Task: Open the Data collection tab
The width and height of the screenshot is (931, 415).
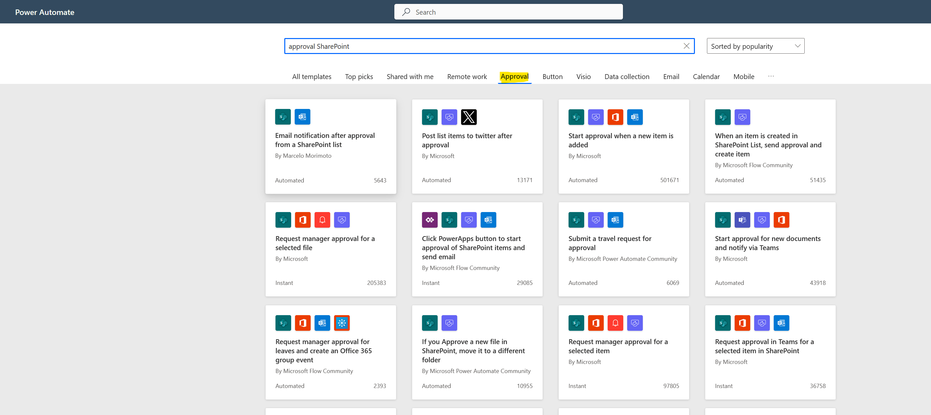Action: 627,76
